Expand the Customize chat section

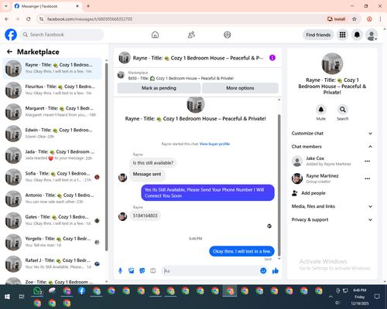tap(332, 134)
